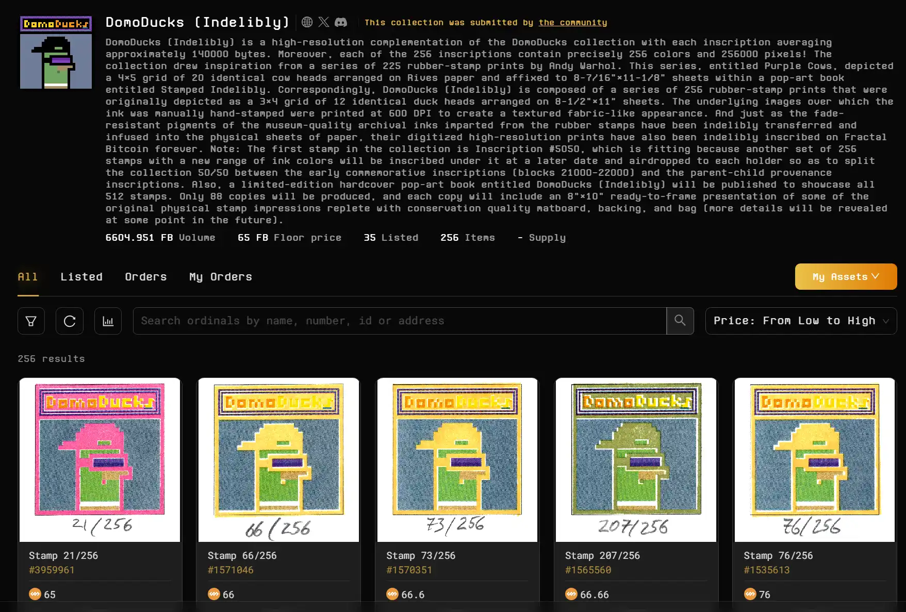Switch to the Orders tab
This screenshot has width=906, height=612.
click(145, 277)
